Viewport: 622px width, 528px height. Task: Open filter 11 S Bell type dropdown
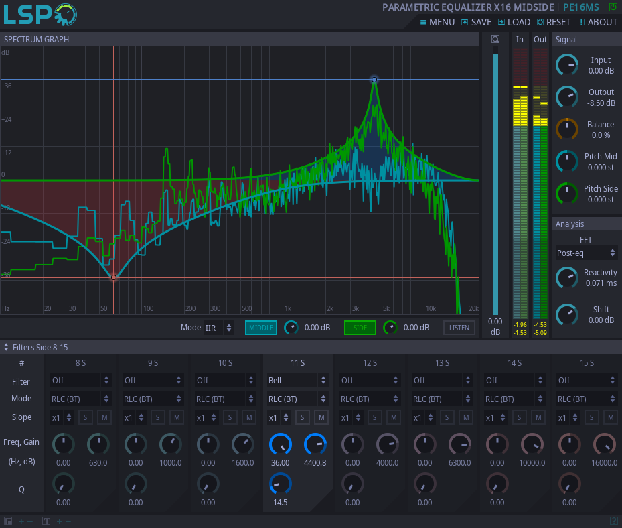click(297, 381)
